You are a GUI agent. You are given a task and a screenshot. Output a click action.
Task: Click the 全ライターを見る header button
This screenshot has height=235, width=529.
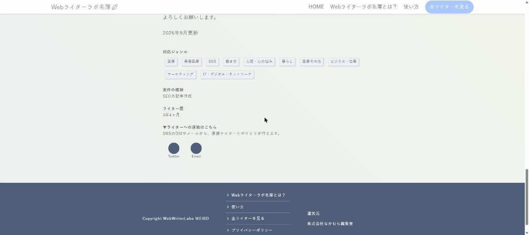pyautogui.click(x=449, y=7)
